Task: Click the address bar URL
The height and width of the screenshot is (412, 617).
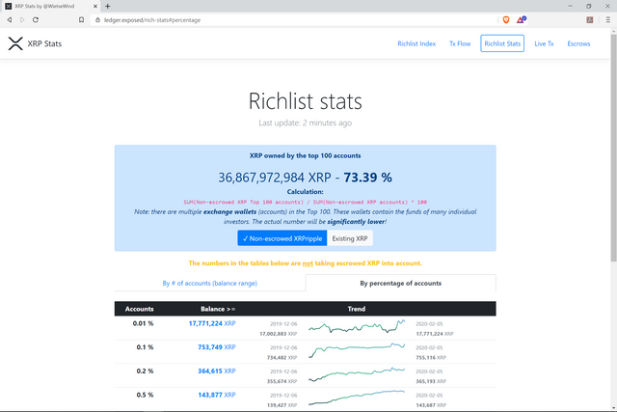Action: pos(152,20)
